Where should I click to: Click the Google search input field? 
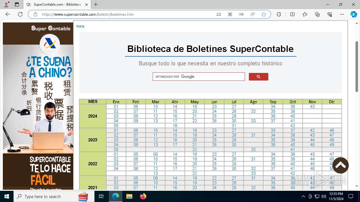point(199,77)
